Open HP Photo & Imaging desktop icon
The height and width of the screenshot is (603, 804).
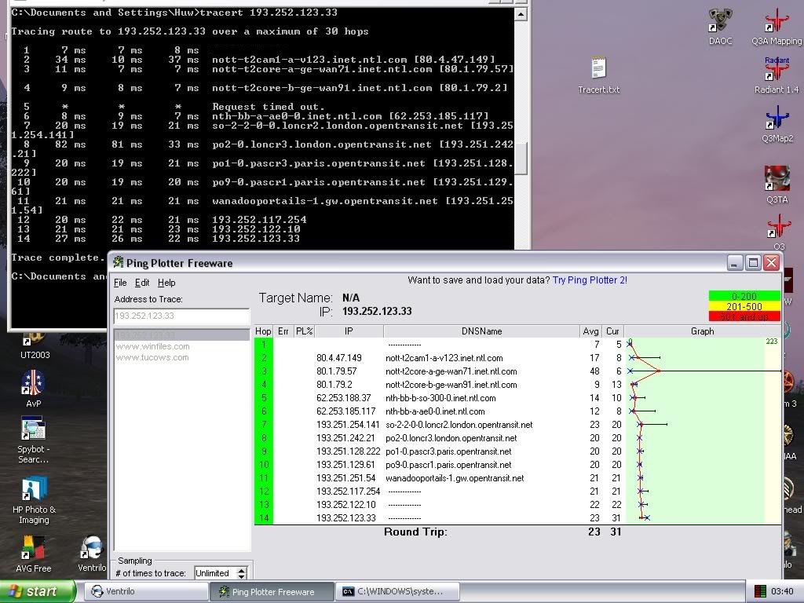34,500
